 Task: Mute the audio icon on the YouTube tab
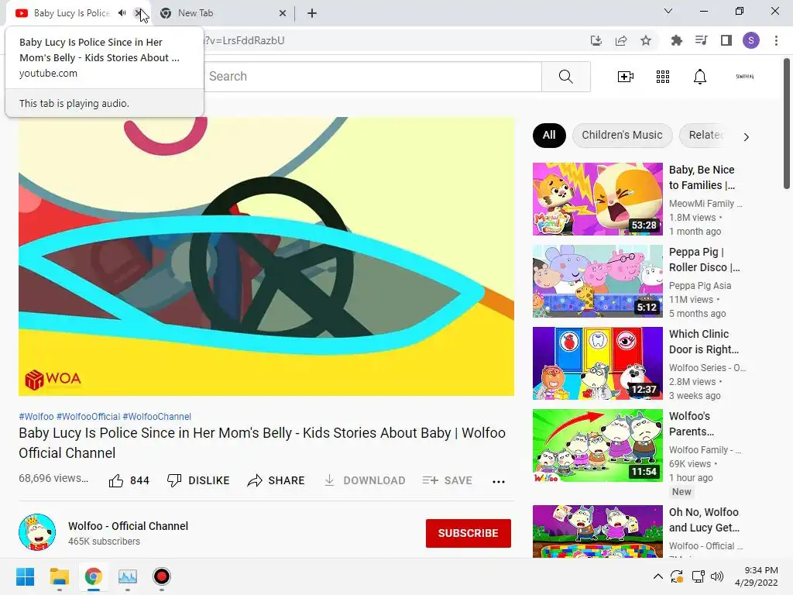(122, 13)
